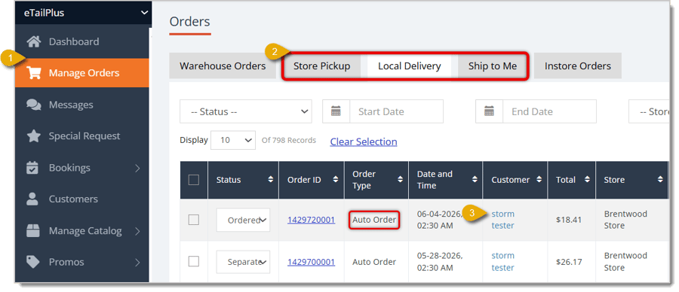Click Auto Order type for order 1429700001
This screenshot has width=679, height=292.
click(x=374, y=262)
